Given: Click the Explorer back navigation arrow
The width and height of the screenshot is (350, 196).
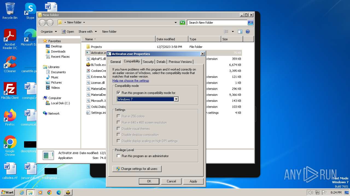Looking at the screenshot, I should (x=42, y=23).
